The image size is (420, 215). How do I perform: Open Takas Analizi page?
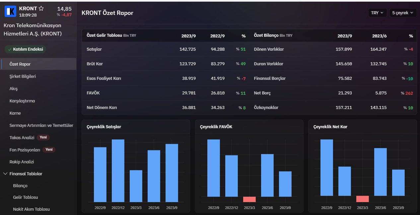22,137
